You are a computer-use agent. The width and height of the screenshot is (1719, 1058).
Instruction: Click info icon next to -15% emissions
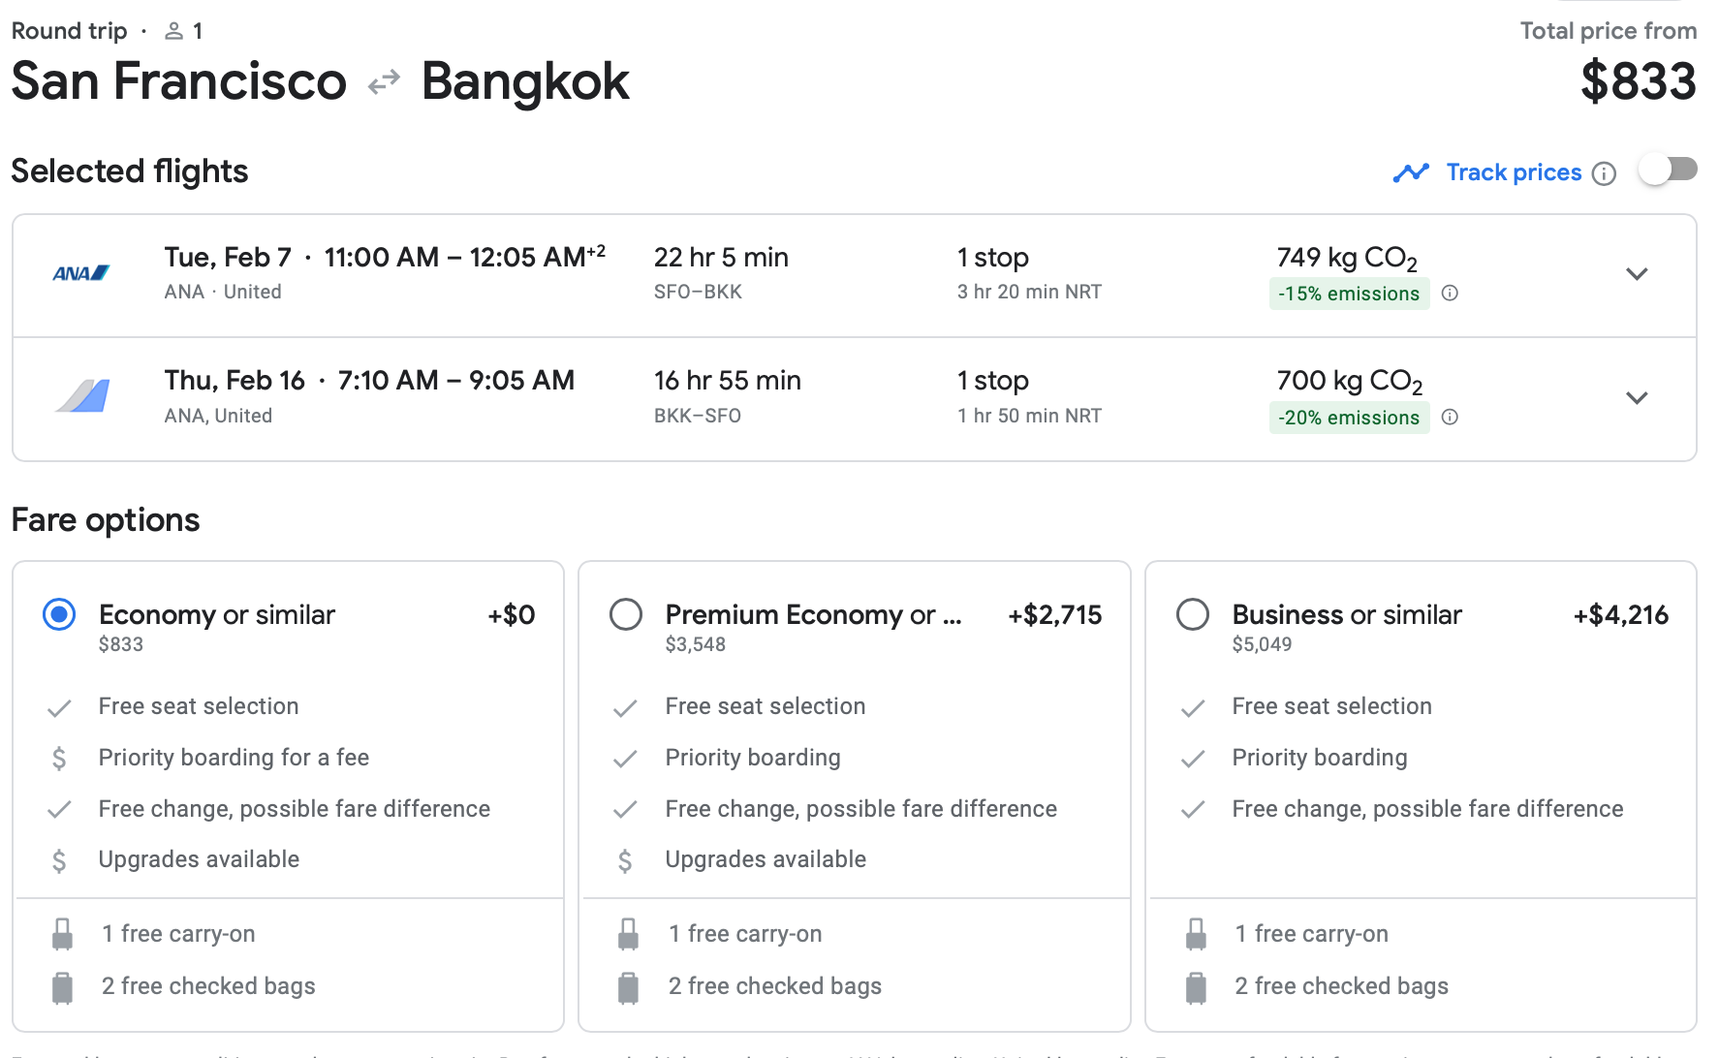pyautogui.click(x=1450, y=294)
